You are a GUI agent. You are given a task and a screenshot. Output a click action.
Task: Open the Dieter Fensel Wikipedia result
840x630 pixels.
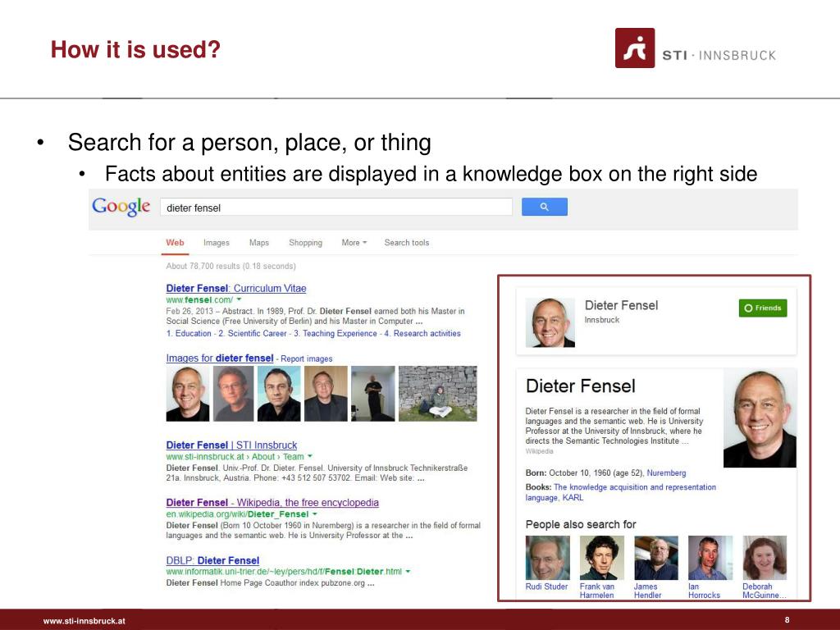click(x=272, y=503)
